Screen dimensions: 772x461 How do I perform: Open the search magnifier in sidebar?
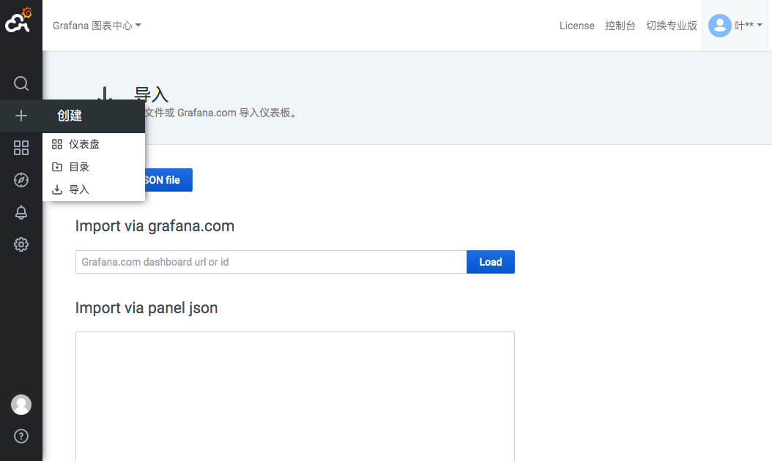[x=21, y=83]
